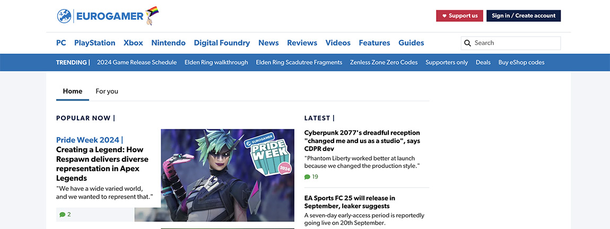The height and width of the screenshot is (229, 610).
Task: Click the EUROGAMER wordmark text
Action: click(110, 16)
